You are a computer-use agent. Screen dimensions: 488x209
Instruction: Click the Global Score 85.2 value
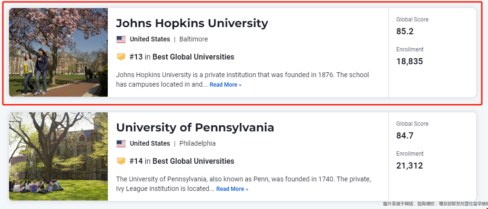tap(405, 31)
